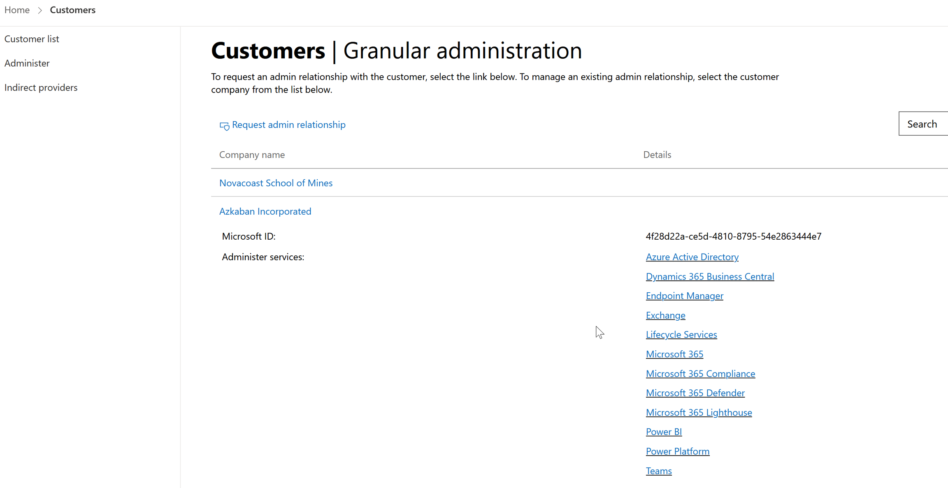Open Customer list in sidebar

[x=32, y=39]
